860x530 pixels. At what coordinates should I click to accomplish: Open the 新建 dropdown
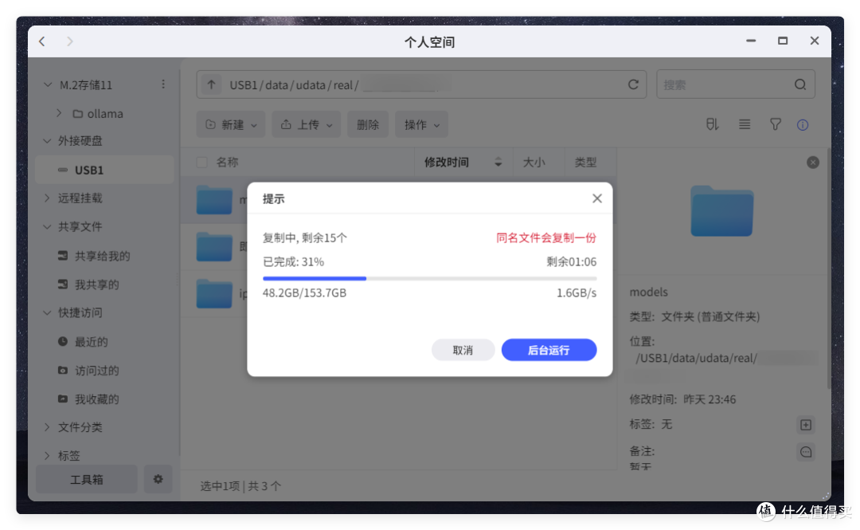[x=231, y=124]
